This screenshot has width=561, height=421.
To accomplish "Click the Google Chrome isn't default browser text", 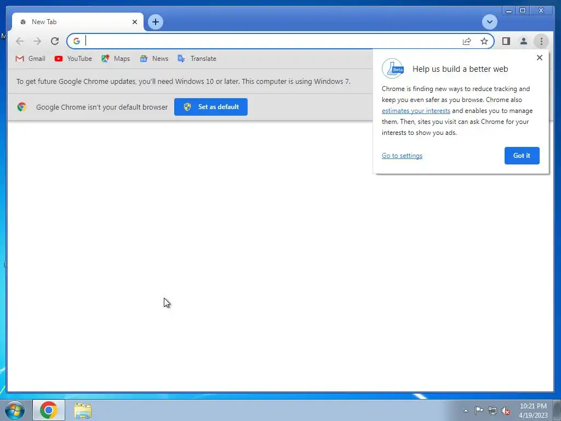I will [101, 107].
